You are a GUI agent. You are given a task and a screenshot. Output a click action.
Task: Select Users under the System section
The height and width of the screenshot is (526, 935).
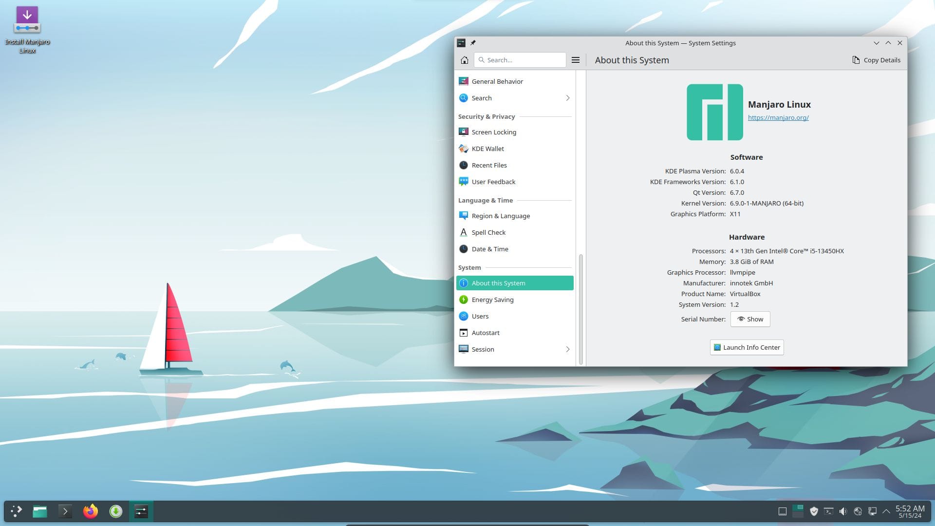(480, 316)
